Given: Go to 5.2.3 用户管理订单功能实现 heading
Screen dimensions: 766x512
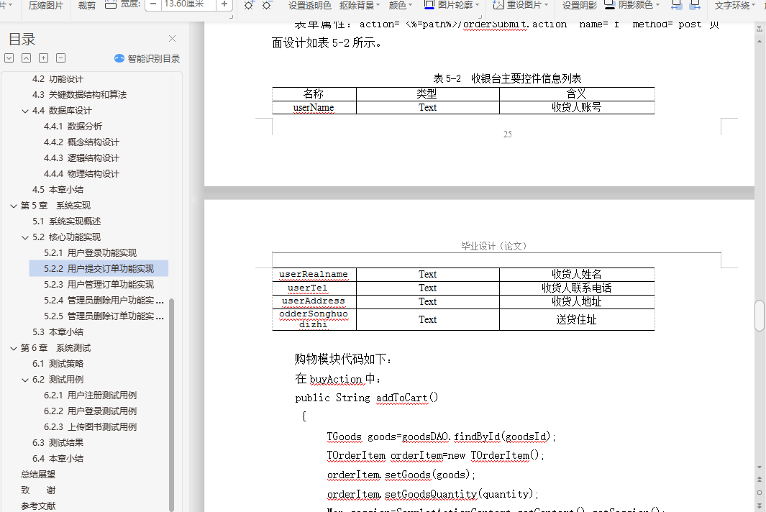Looking at the screenshot, I should 99,285.
